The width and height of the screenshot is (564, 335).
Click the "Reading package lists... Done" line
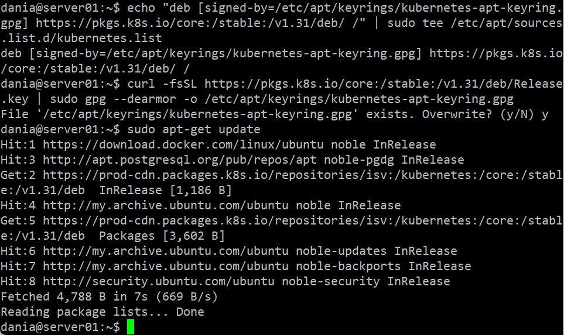pos(102,312)
